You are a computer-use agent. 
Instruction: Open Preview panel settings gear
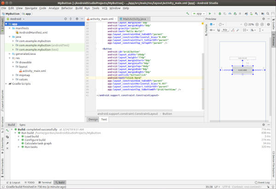pos(262,19)
